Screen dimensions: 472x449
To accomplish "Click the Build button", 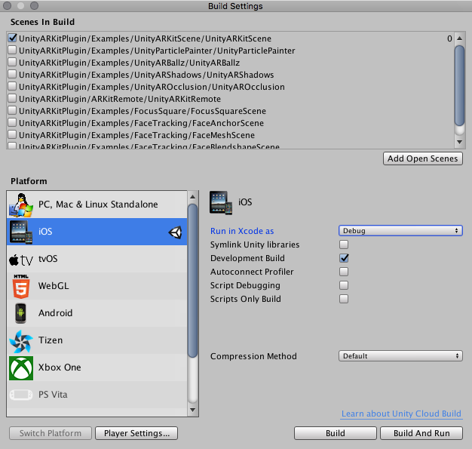I will pos(336,433).
